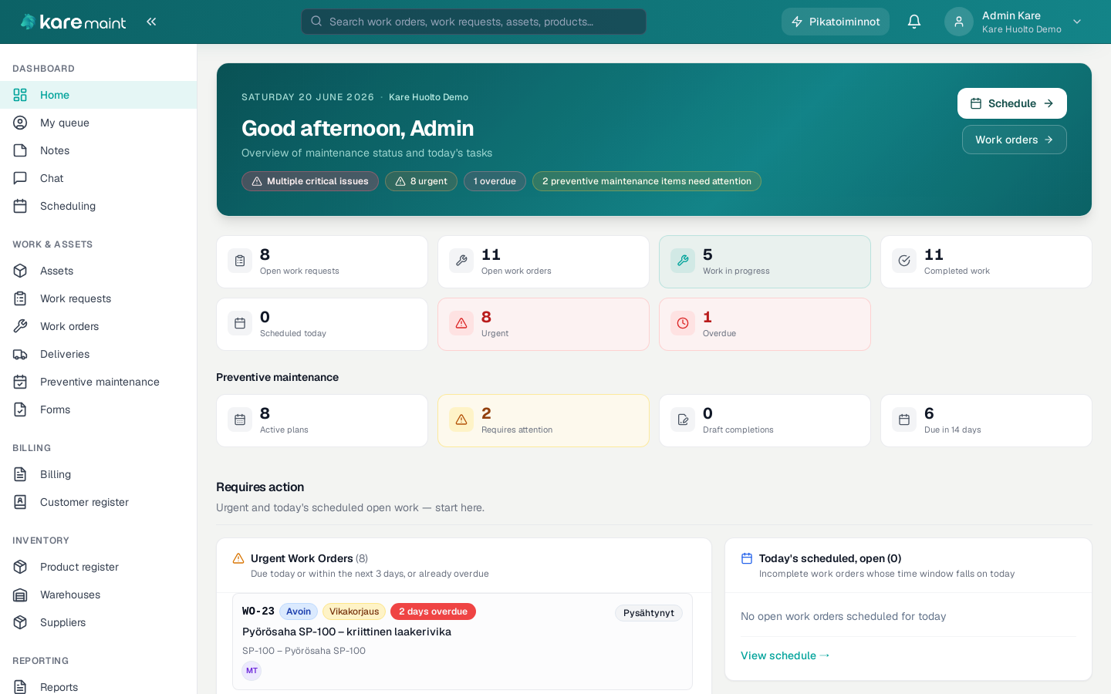The image size is (1111, 694).
Task: Click the MT assignee avatar
Action: pos(252,671)
